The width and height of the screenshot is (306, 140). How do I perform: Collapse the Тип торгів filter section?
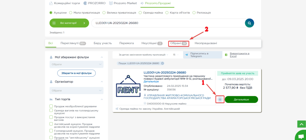point(102,99)
